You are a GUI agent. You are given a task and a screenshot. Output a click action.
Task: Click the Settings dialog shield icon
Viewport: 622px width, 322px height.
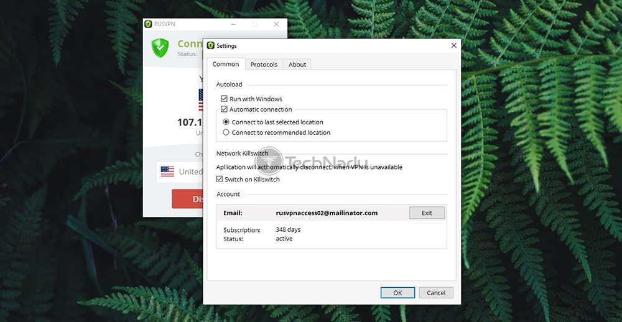210,45
